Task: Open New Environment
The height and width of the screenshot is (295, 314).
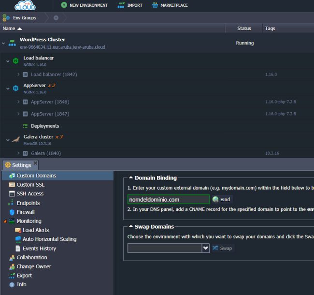Action: tap(85, 5)
